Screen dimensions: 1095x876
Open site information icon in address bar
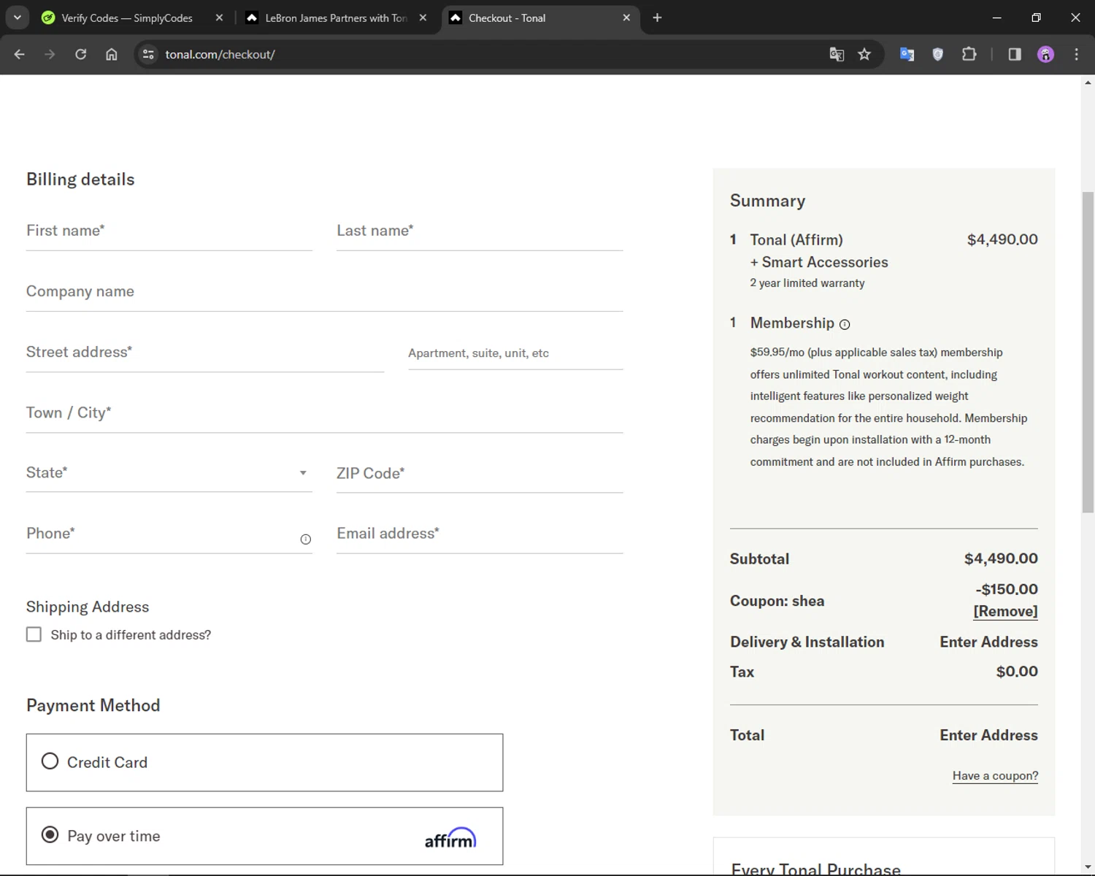[148, 54]
